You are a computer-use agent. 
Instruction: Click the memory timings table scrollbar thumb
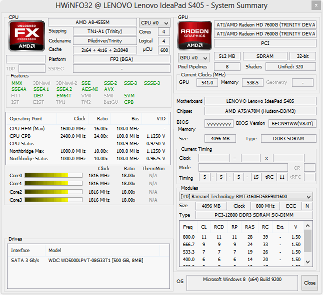(308, 241)
